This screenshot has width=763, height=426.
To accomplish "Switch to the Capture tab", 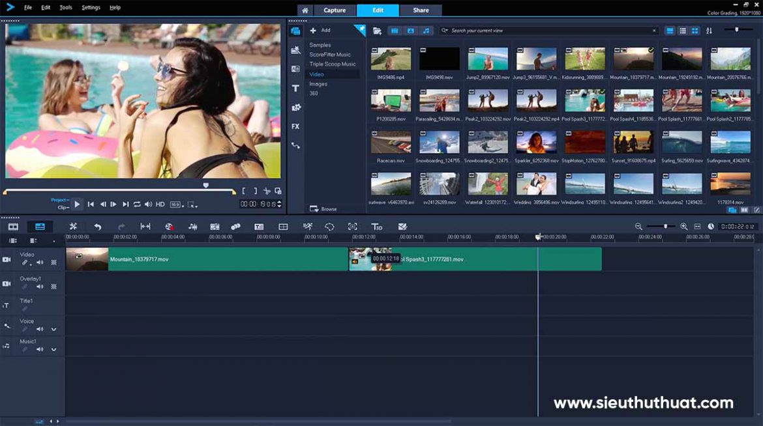I will point(335,10).
